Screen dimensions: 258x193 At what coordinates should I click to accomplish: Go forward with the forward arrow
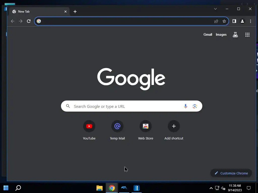coord(21,21)
